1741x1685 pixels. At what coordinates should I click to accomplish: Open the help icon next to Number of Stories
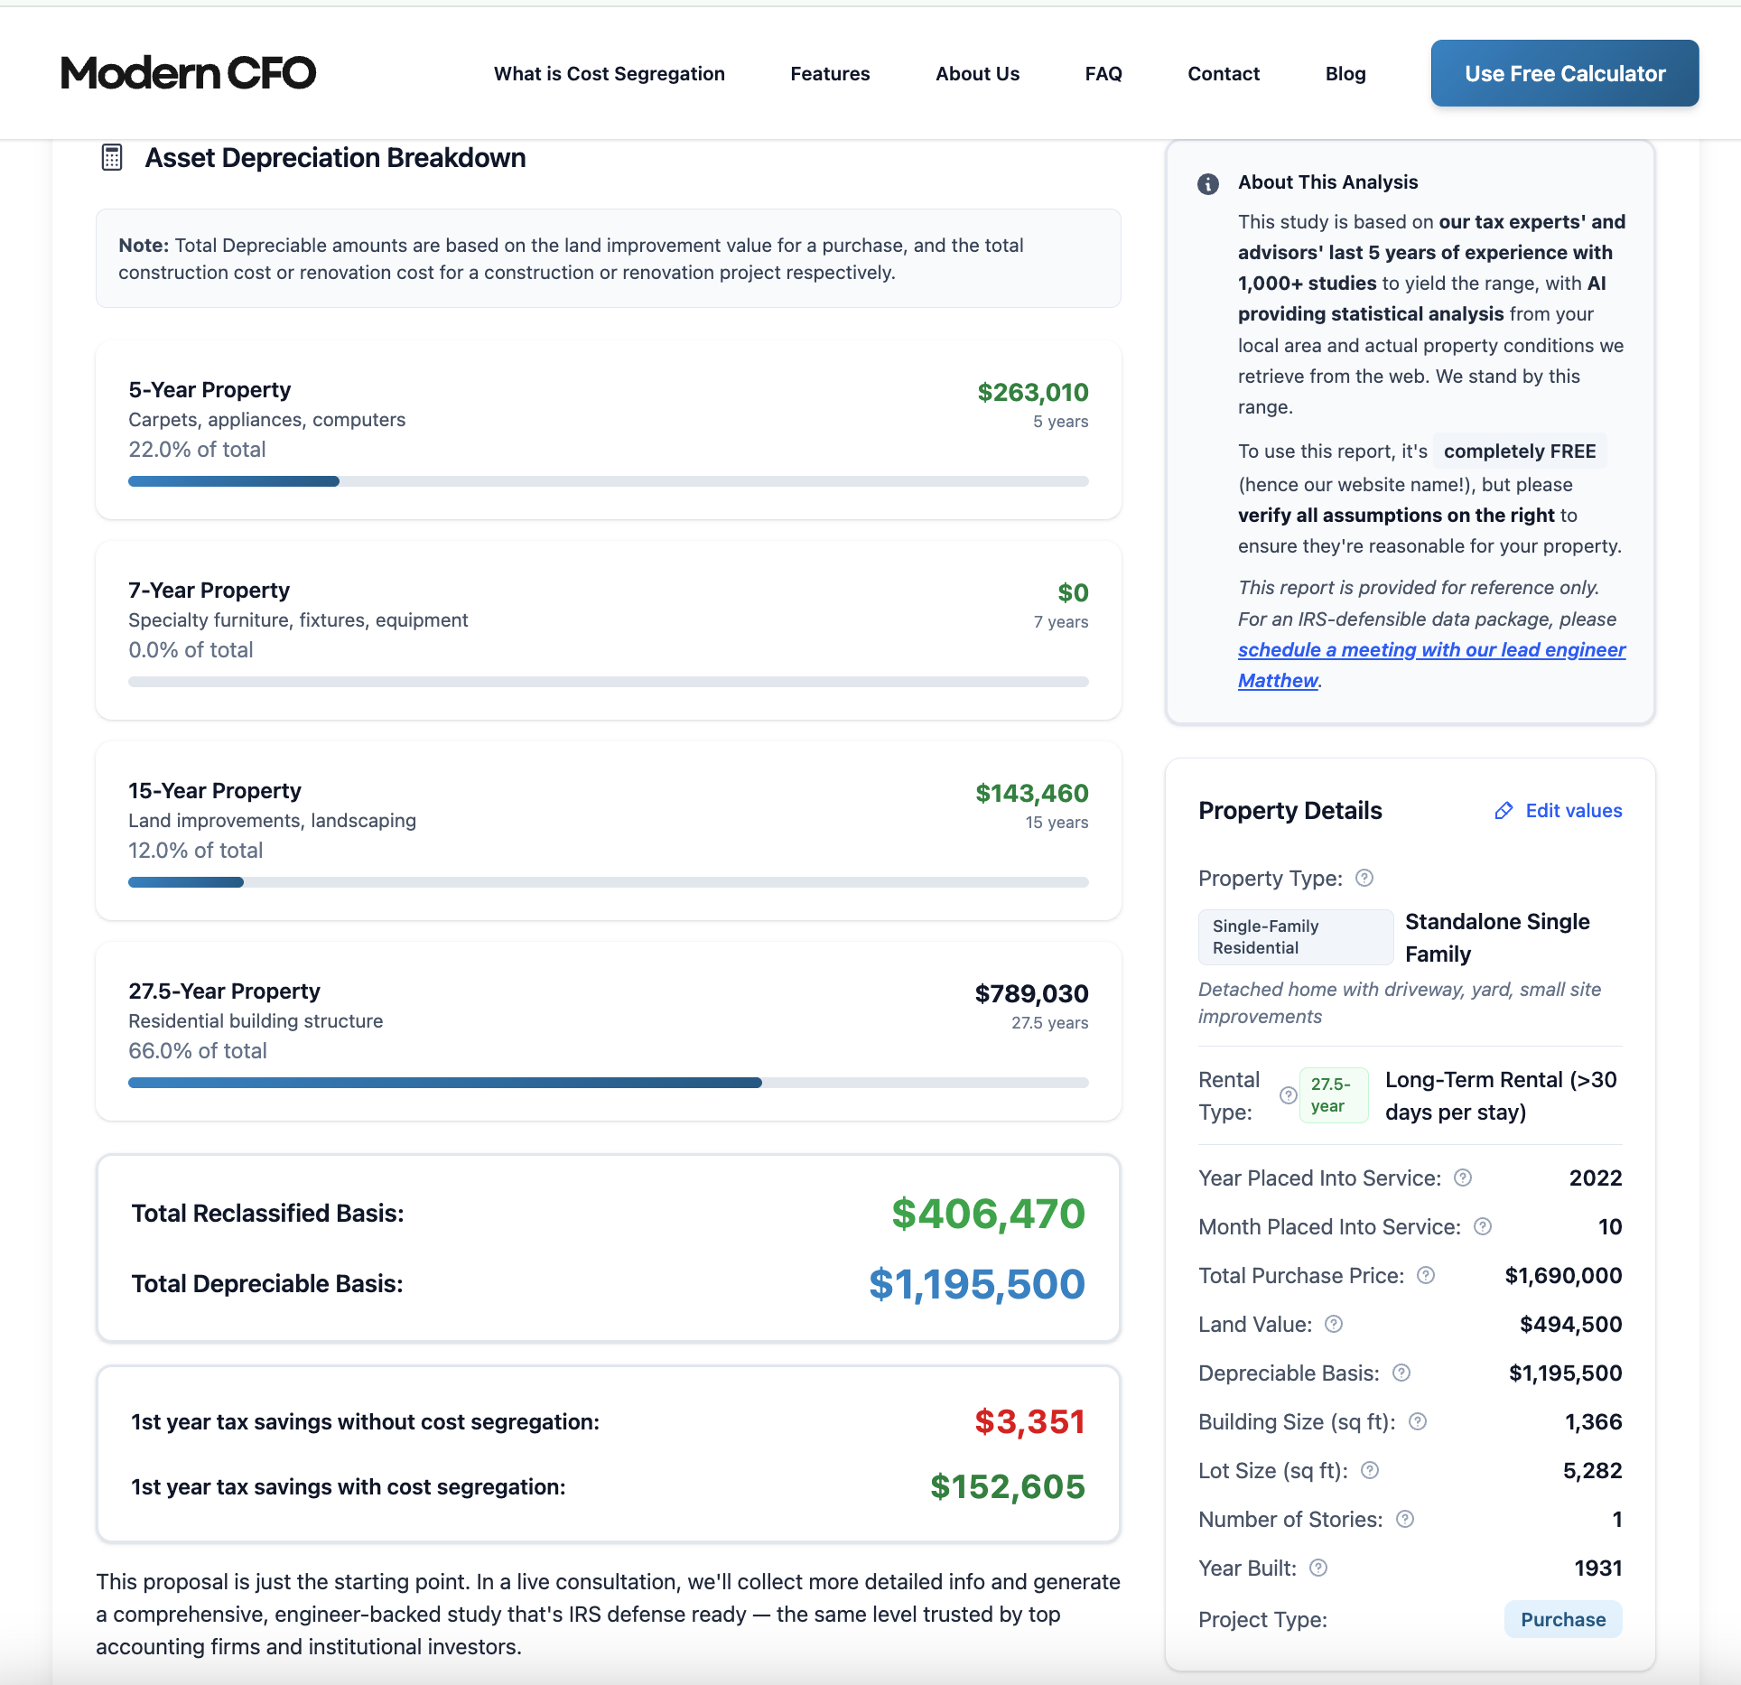1405,1519
